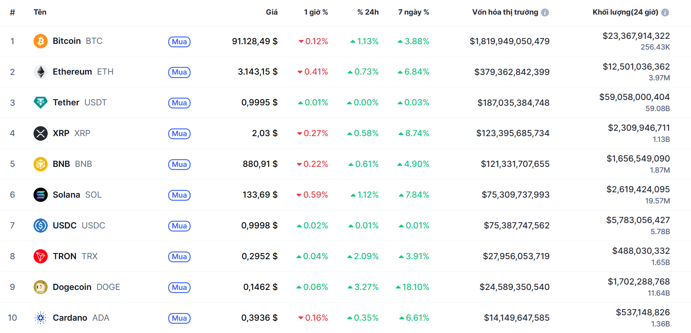Open the Dogecoin DOGE name link
This screenshot has width=691, height=333.
click(86, 287)
